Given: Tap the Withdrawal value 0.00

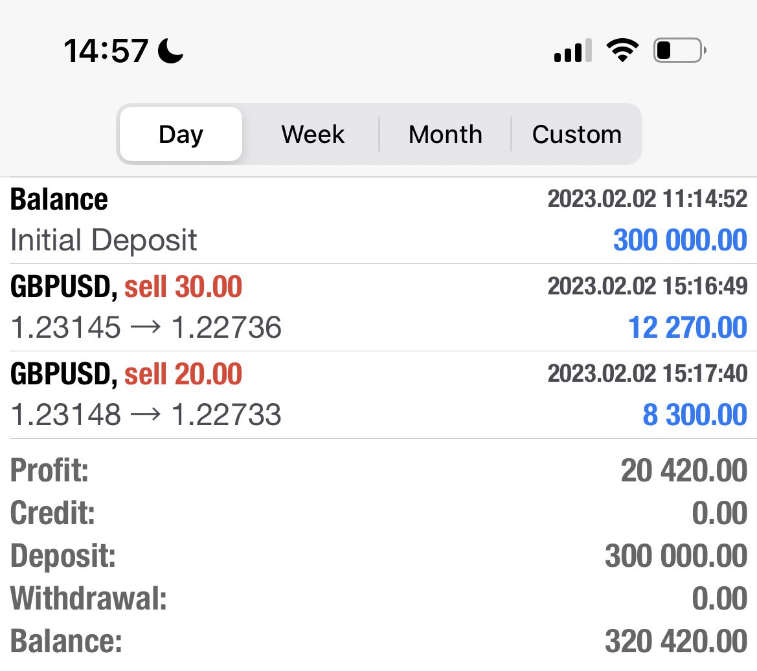Looking at the screenshot, I should 719,598.
